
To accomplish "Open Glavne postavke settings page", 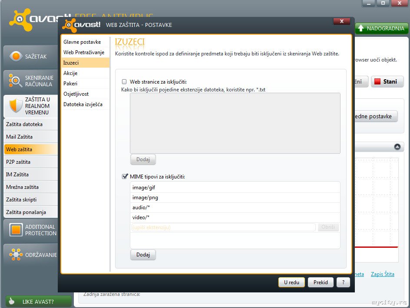I will pos(85,42).
